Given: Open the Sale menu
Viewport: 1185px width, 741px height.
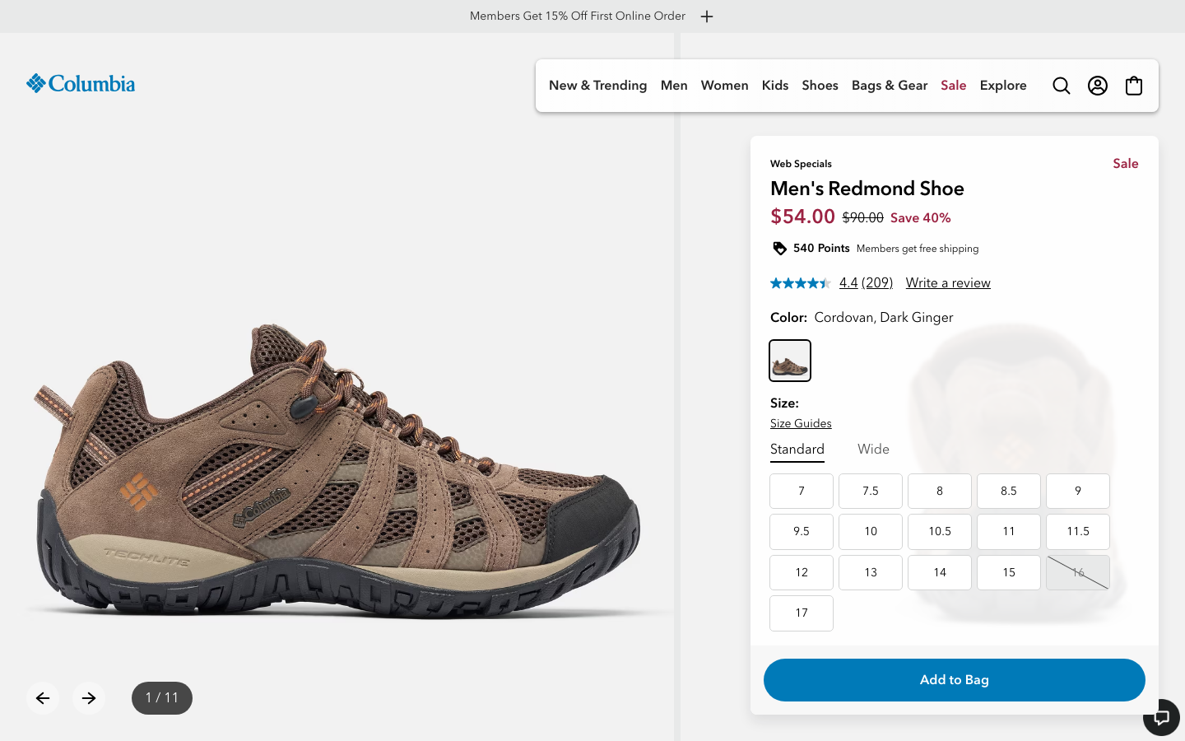Looking at the screenshot, I should 954,86.
